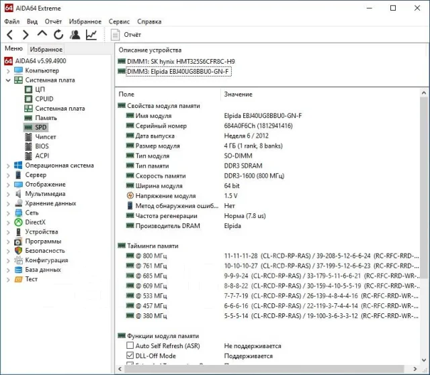Viewport: 430px width, 375px height.
Task: Click the DirectX Xbox icon
Action: pos(18,222)
